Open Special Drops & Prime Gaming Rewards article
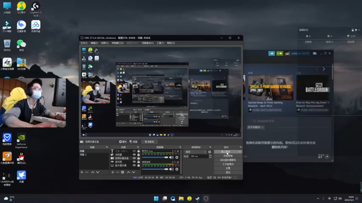The height and width of the screenshot is (203, 362). coord(270,88)
